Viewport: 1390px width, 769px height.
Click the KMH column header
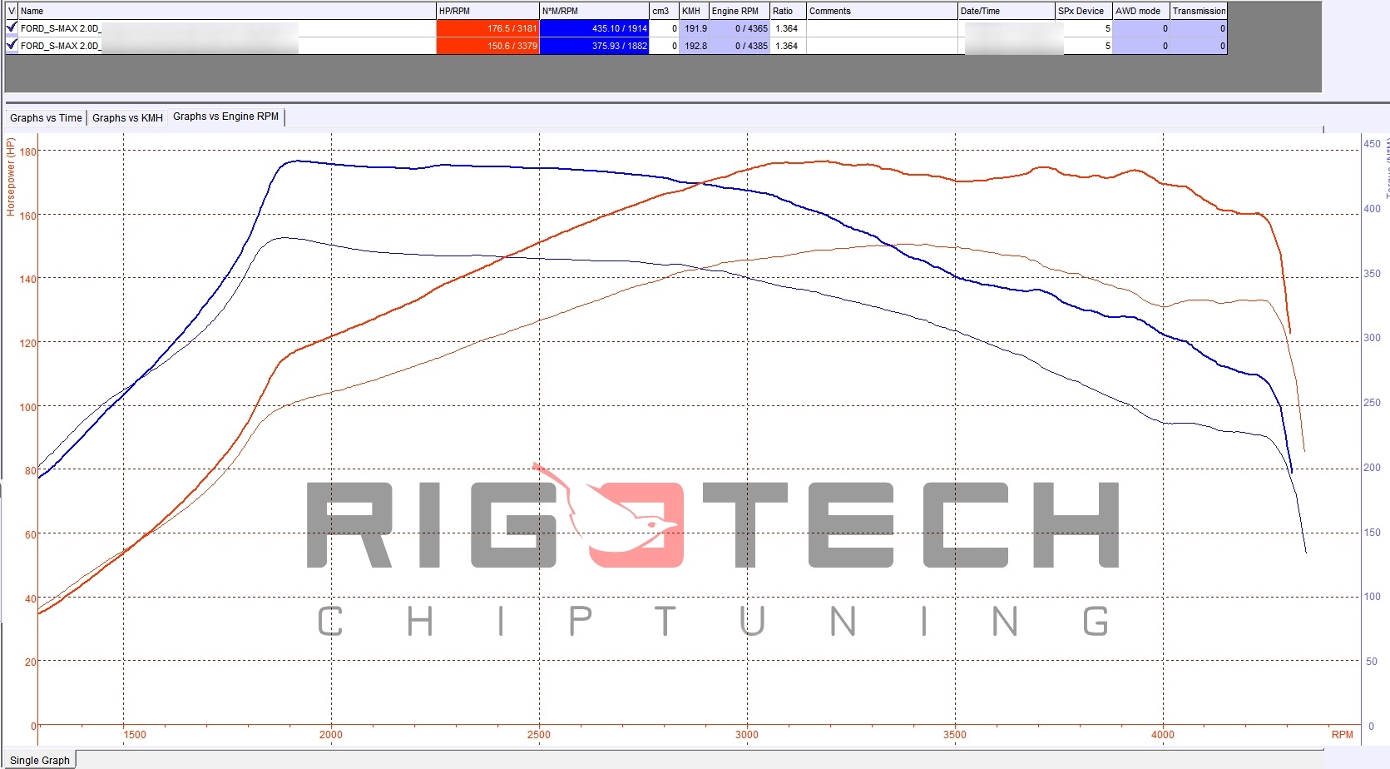pos(694,11)
